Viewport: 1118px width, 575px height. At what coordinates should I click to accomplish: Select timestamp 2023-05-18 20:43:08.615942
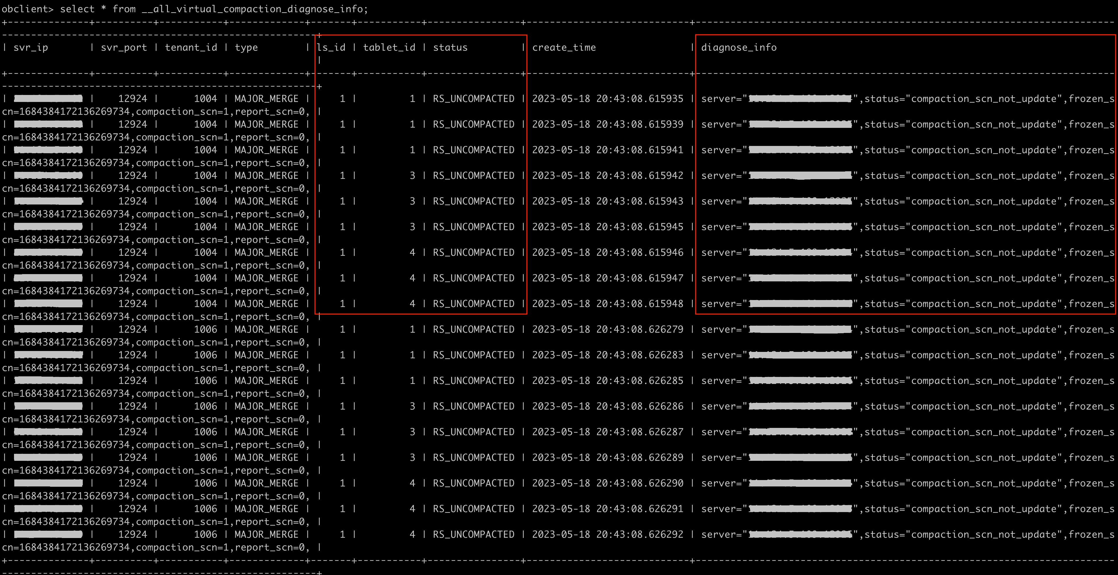pyautogui.click(x=608, y=176)
